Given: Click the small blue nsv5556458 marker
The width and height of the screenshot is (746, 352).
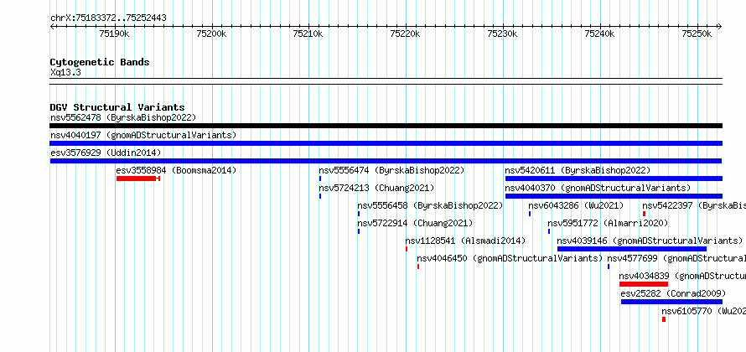Looking at the screenshot, I should [x=359, y=214].
